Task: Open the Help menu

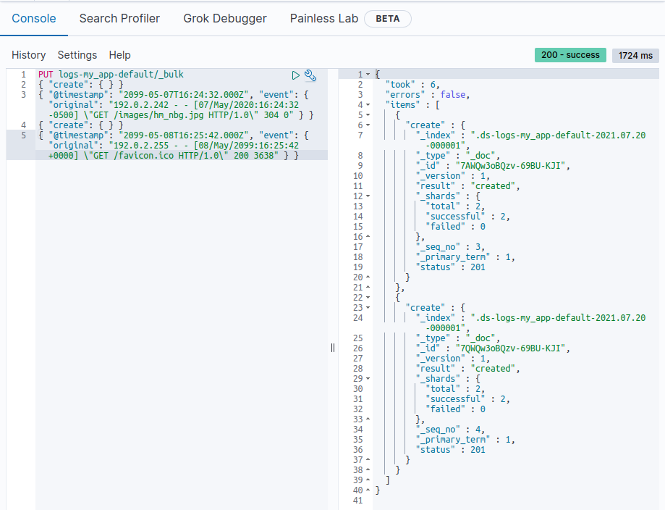Action: coord(119,55)
